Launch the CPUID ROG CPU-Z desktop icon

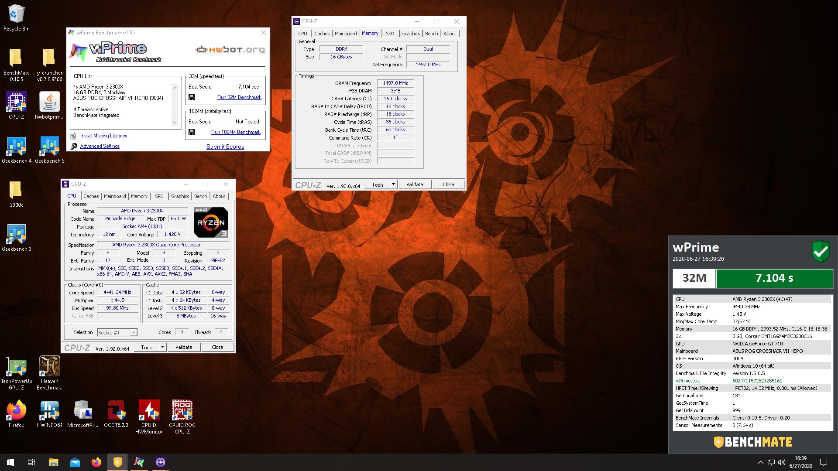coord(182,417)
